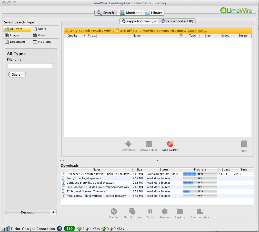Click the LimeWire logo
This screenshot has width=259, height=232.
236,11
